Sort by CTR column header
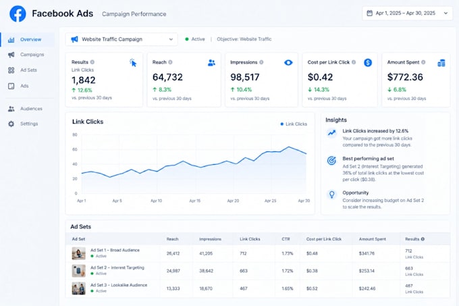This screenshot has width=459, height=306. pos(286,239)
